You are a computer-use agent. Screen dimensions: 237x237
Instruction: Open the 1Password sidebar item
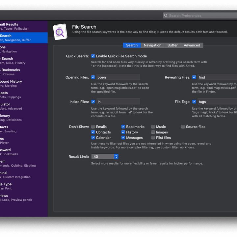point(24,152)
